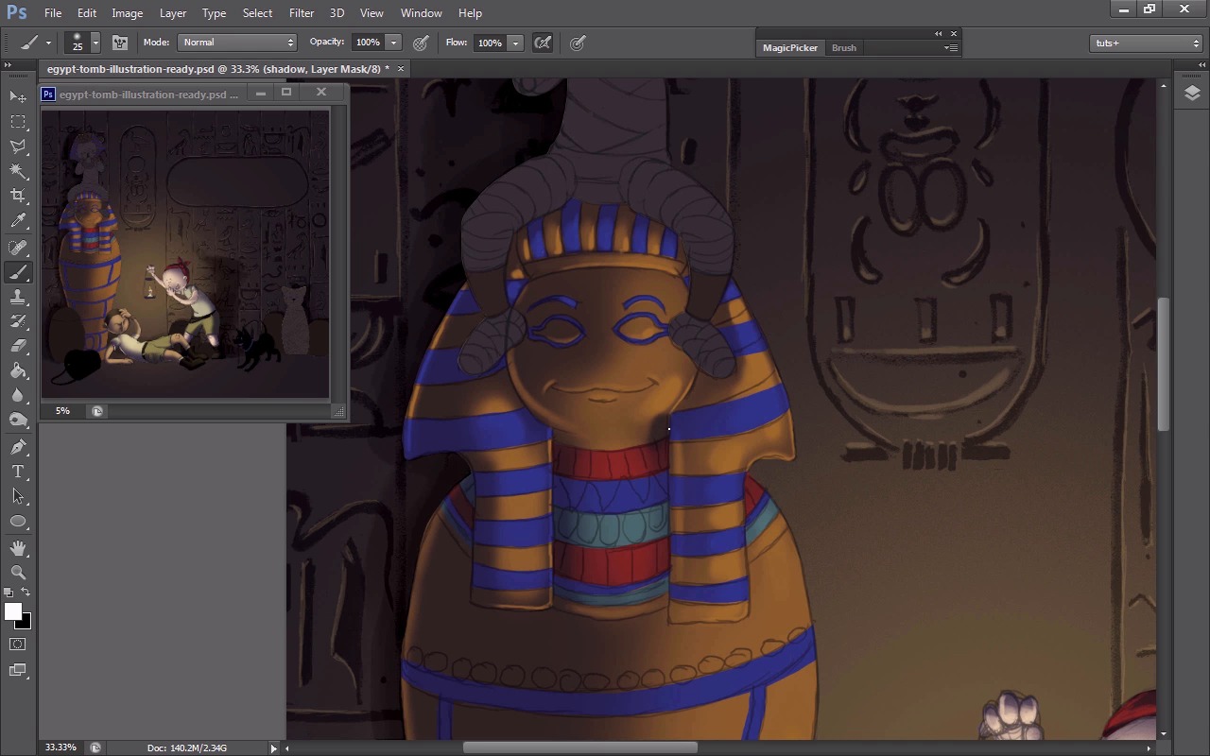Image resolution: width=1210 pixels, height=756 pixels.
Task: Click the foreground color swatch
Action: tap(12, 611)
